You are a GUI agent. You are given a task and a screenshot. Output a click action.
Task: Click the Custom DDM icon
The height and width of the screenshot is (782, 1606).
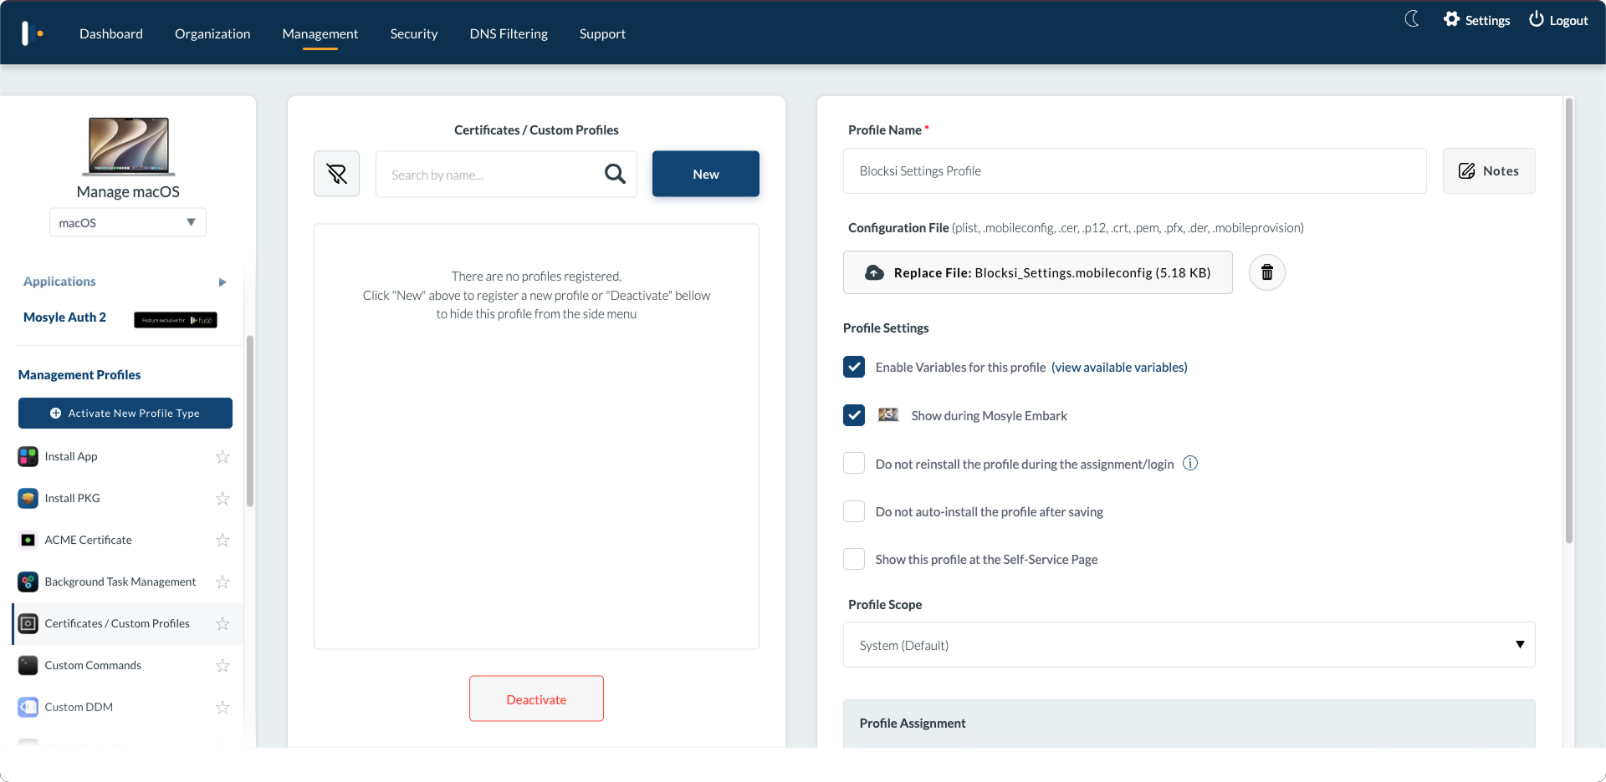tap(28, 707)
